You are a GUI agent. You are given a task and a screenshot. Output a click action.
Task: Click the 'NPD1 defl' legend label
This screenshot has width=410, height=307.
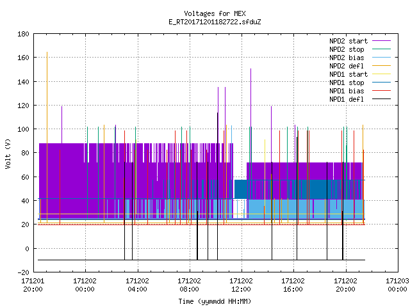point(347,100)
